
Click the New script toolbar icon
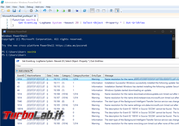tap(3, 11)
